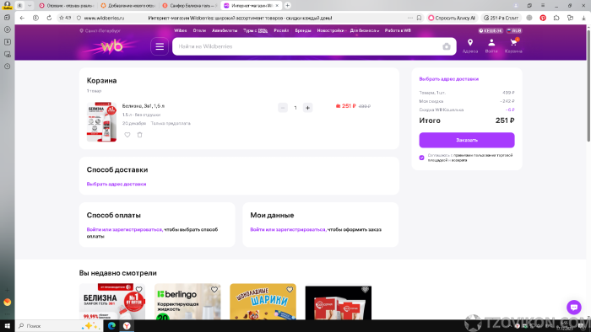Viewport: 591px width, 332px height.
Task: Open the Работа в WB header link
Action: pyautogui.click(x=398, y=31)
